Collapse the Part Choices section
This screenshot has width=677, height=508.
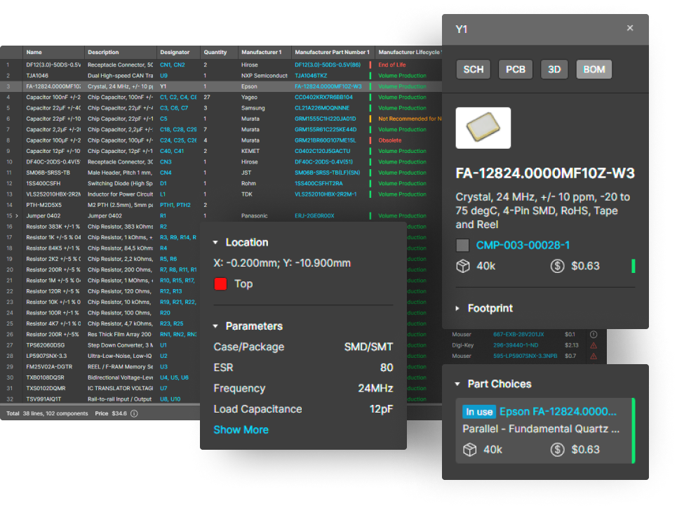pyautogui.click(x=458, y=385)
